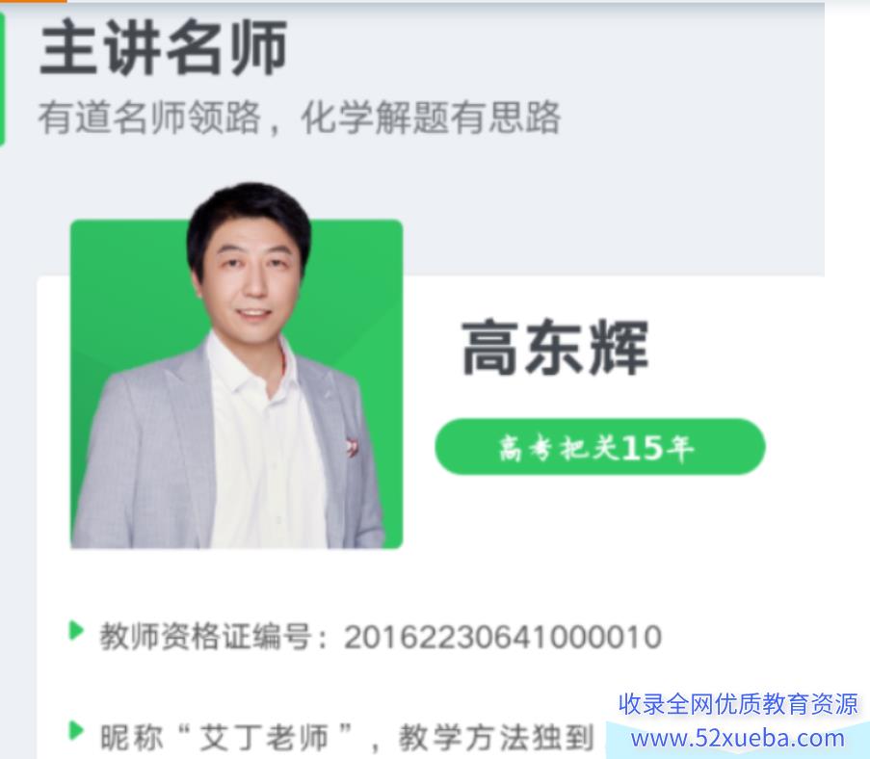Click the orange bar at the top-left corner
This screenshot has height=759, width=870.
[34, 1]
